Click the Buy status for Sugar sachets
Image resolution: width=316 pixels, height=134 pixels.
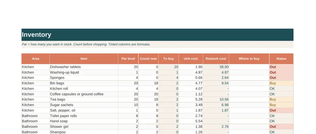(x=281, y=105)
